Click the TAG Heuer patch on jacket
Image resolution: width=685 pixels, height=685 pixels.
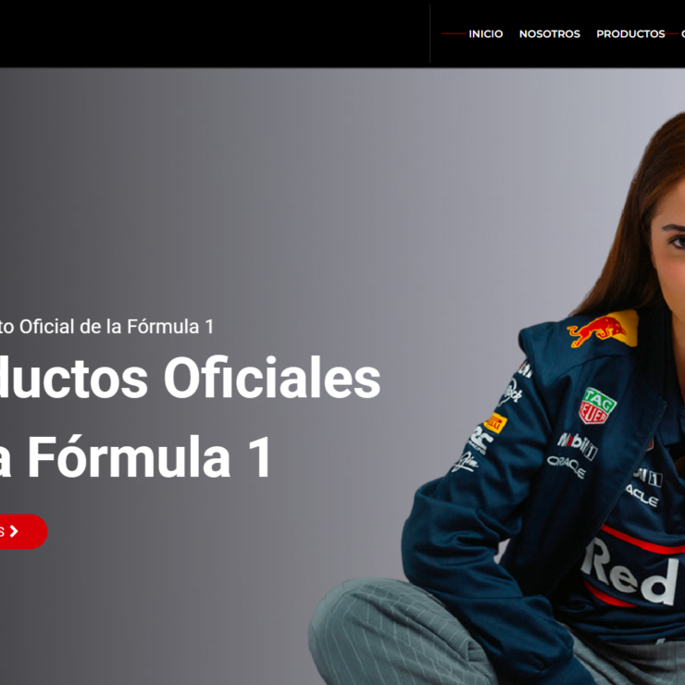(597, 405)
